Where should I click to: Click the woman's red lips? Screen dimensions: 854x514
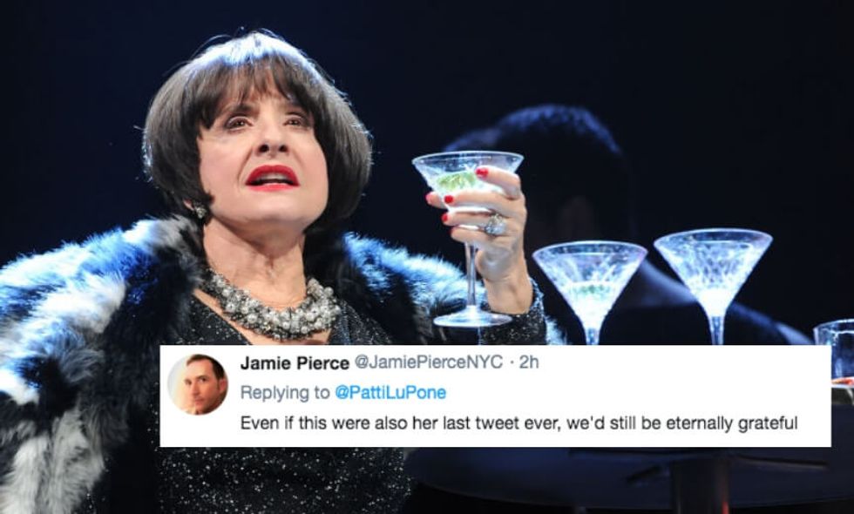click(272, 177)
